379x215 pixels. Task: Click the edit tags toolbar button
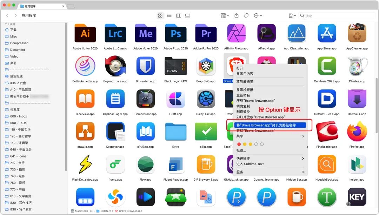tap(246, 15)
